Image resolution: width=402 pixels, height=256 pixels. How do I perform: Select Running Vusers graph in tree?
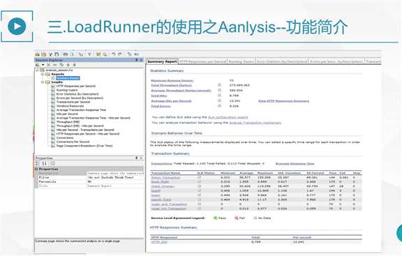pos(67,90)
